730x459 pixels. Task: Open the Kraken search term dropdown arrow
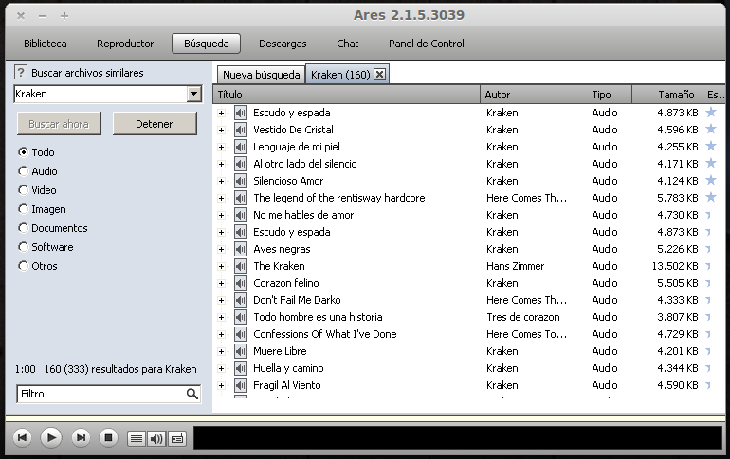[x=193, y=94]
